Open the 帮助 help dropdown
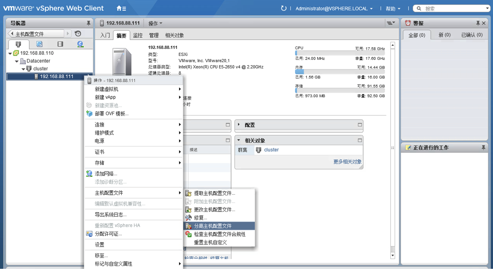 pyautogui.click(x=393, y=9)
